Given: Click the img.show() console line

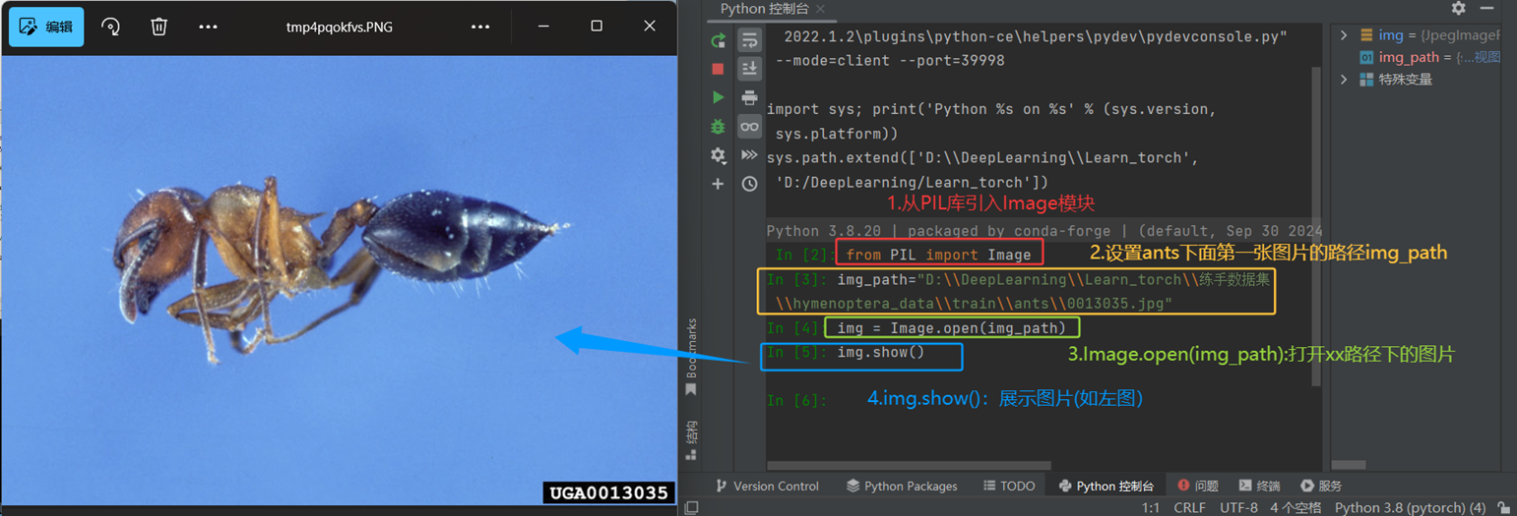Looking at the screenshot, I should pos(881,352).
